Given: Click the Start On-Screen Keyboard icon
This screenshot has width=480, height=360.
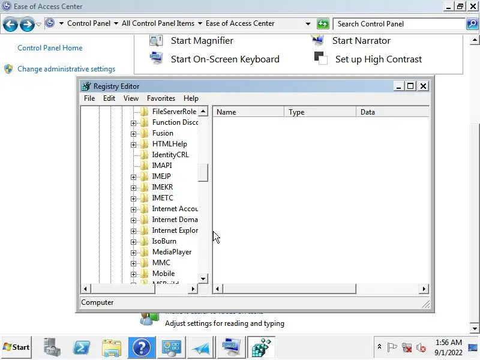Looking at the screenshot, I should click(x=156, y=58).
